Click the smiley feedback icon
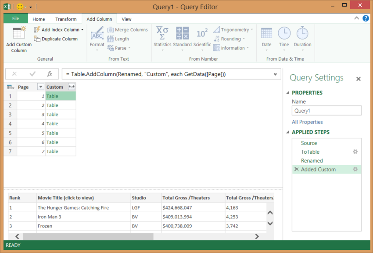 [x=20, y=7]
